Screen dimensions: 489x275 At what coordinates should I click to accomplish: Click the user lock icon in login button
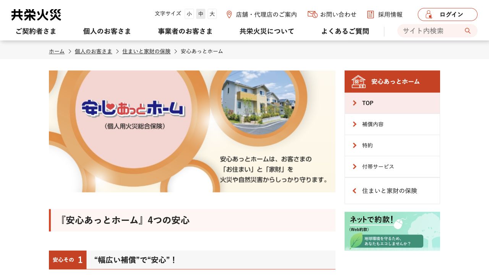[x=429, y=15]
